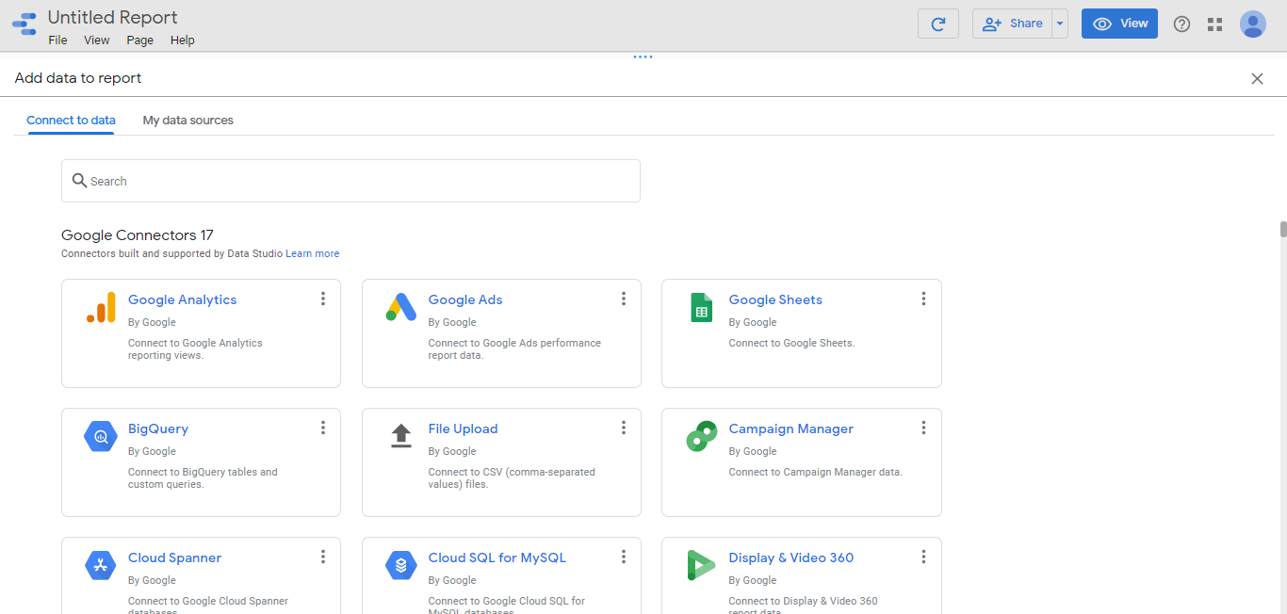The width and height of the screenshot is (1287, 614).
Task: Click the Google Analytics connector icon
Action: [x=101, y=307]
